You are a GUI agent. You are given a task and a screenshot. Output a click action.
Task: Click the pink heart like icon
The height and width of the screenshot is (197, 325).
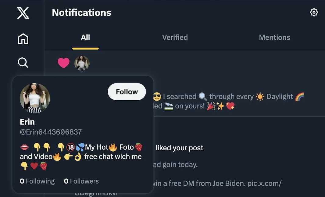pos(63,63)
